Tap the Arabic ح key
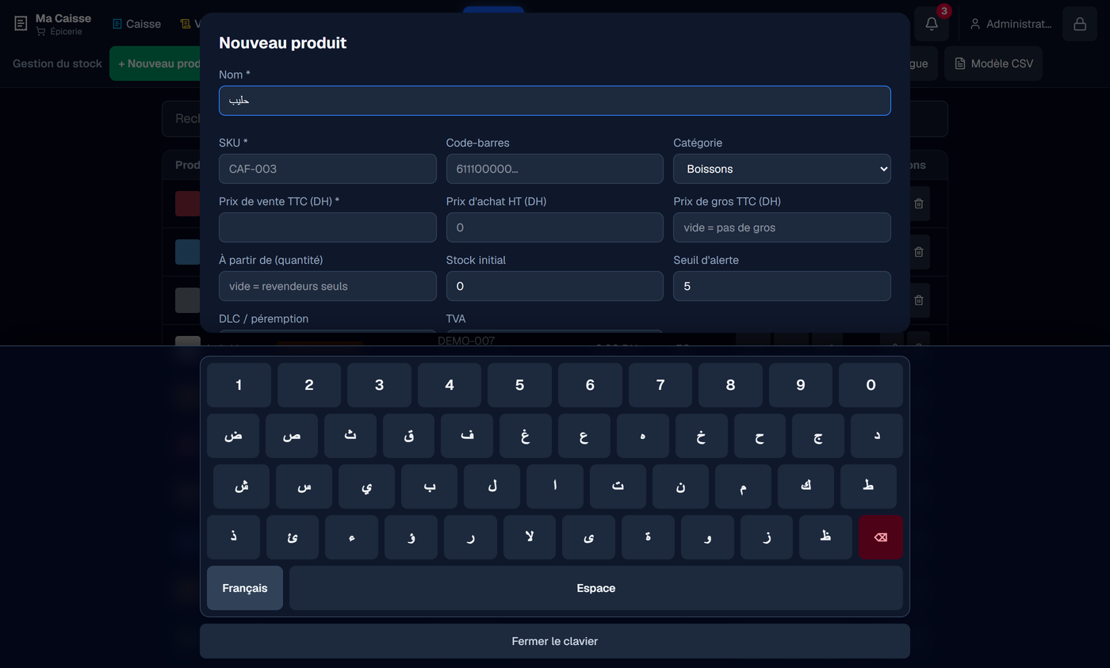 (760, 436)
